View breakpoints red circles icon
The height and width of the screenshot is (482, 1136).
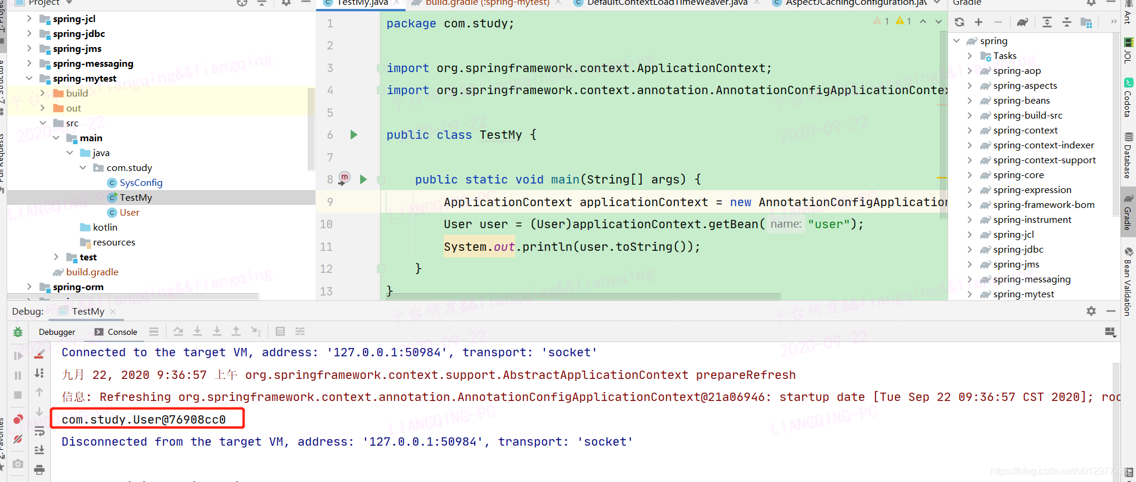[18, 419]
